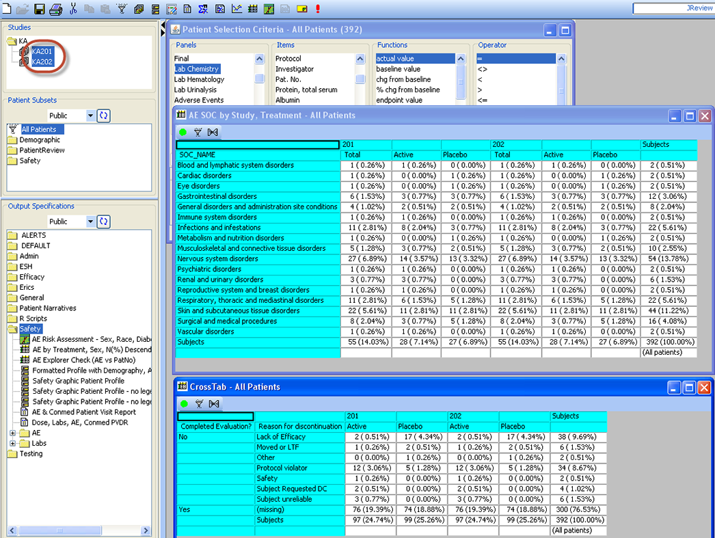Select Lab Chemistry in Panels list
The width and height of the screenshot is (715, 538).
[x=197, y=69]
